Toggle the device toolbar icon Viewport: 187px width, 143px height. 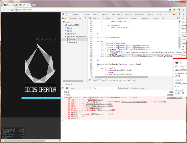(67, 14)
